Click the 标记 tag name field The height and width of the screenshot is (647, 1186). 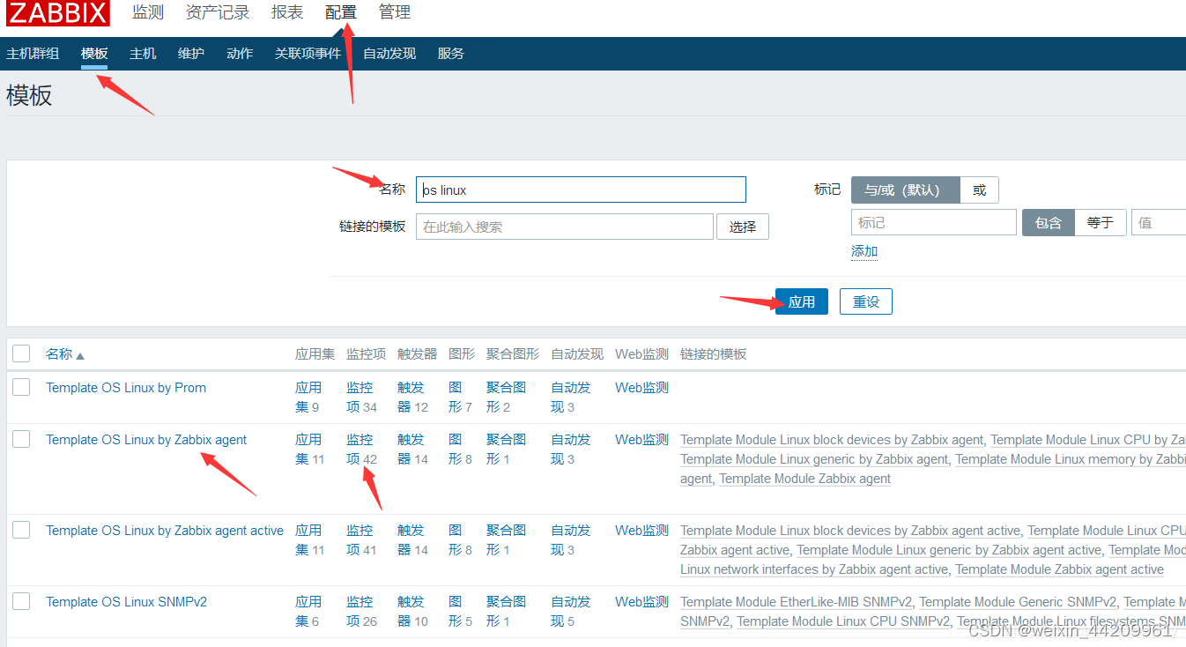coord(934,222)
